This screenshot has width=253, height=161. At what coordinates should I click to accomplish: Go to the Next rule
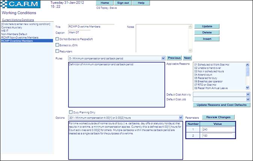(x=187, y=58)
